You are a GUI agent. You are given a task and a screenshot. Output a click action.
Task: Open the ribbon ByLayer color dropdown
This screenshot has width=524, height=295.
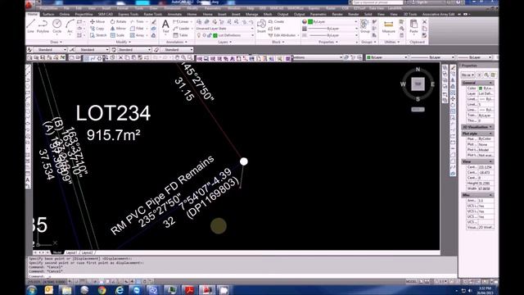tap(355, 21)
